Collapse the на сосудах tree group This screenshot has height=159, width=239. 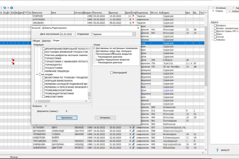click(x=37, y=75)
